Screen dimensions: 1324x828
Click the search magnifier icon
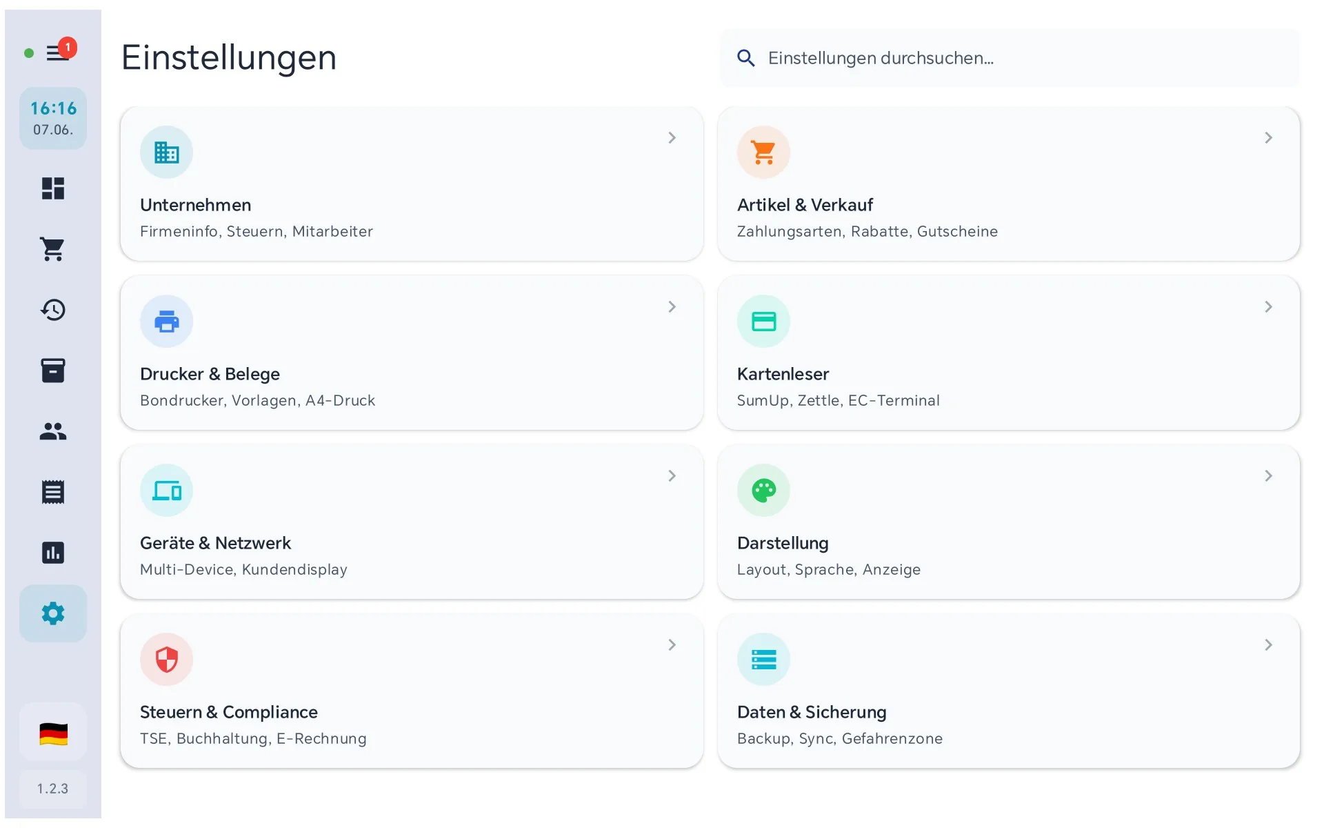[746, 58]
